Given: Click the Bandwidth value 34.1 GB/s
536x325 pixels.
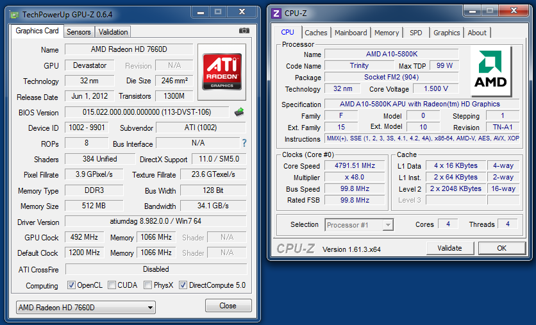Looking at the screenshot, I should pos(213,206).
